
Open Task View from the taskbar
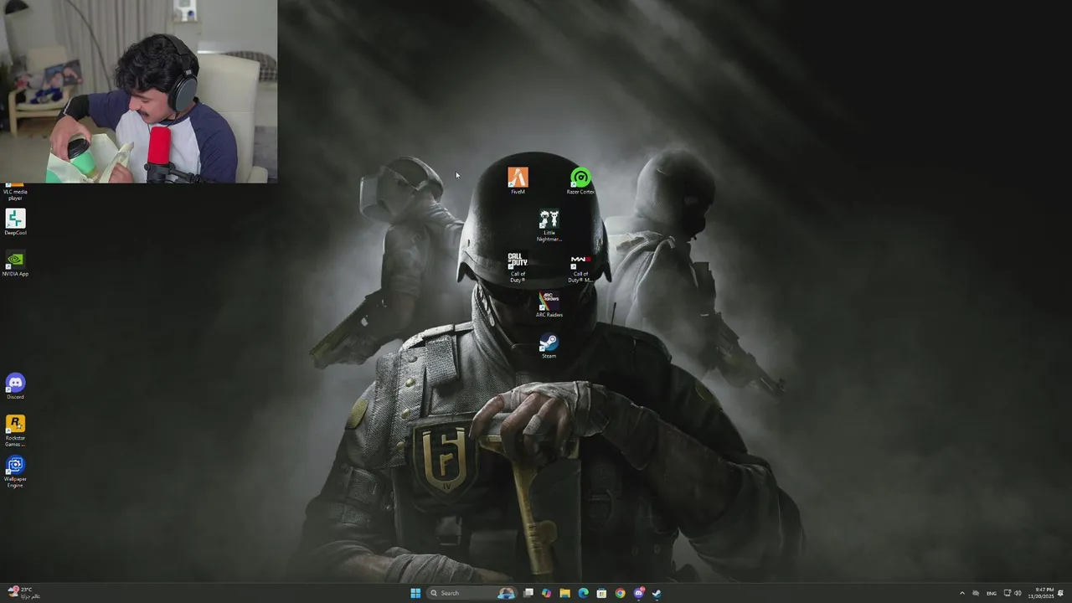coord(528,593)
